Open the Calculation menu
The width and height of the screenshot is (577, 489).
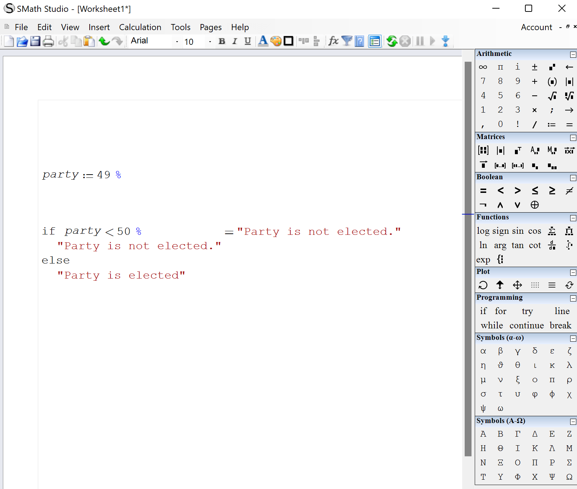click(x=140, y=27)
